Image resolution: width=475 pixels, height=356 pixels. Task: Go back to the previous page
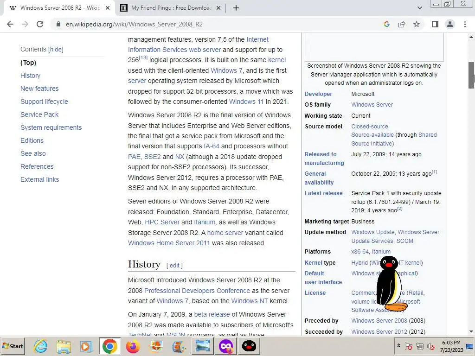[10, 24]
